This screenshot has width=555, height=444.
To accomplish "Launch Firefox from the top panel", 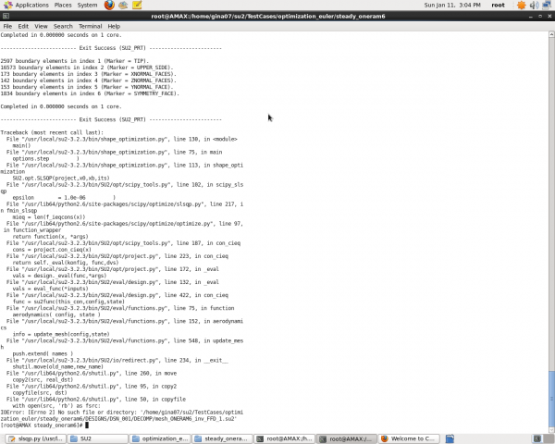I will point(109,6).
